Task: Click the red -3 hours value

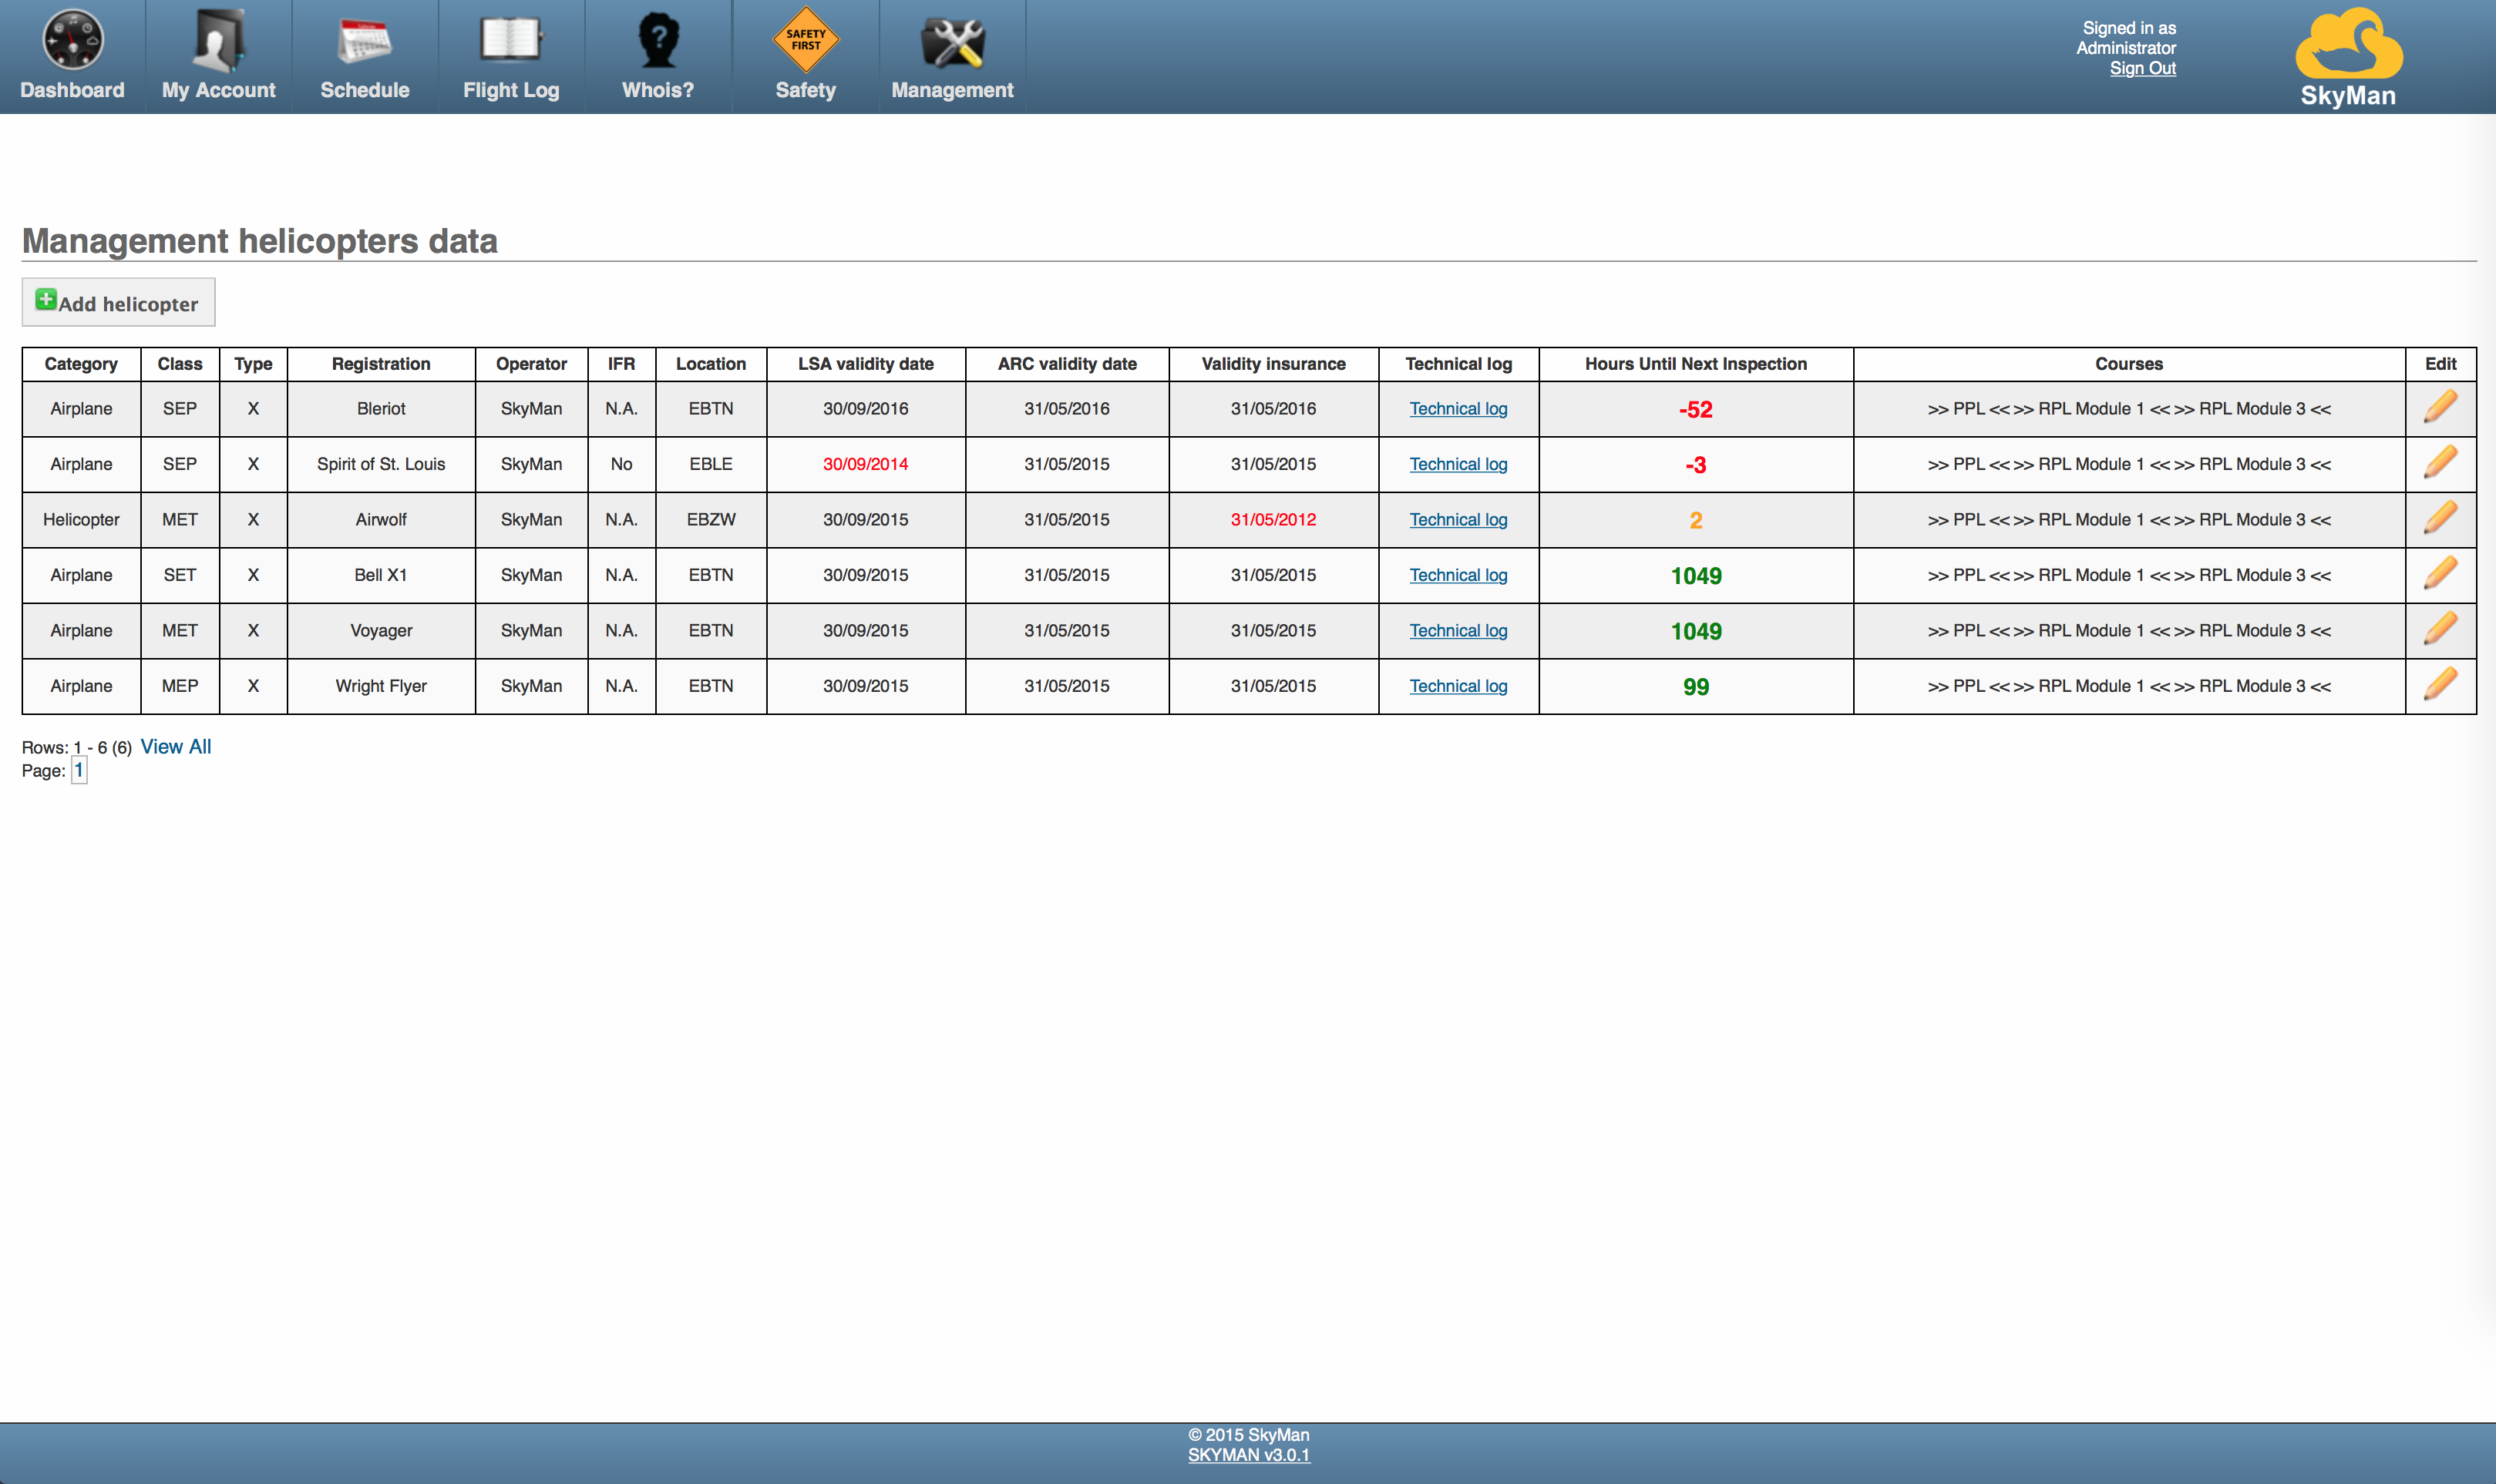Action: (x=1696, y=465)
